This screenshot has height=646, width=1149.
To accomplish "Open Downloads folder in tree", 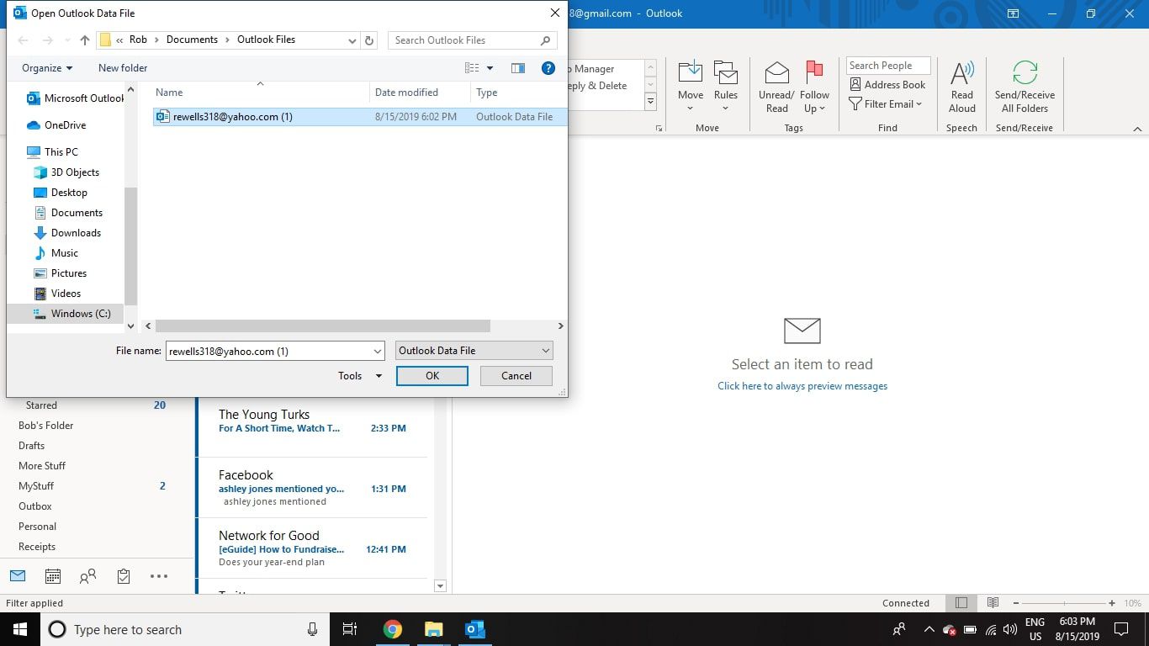I will [67, 233].
